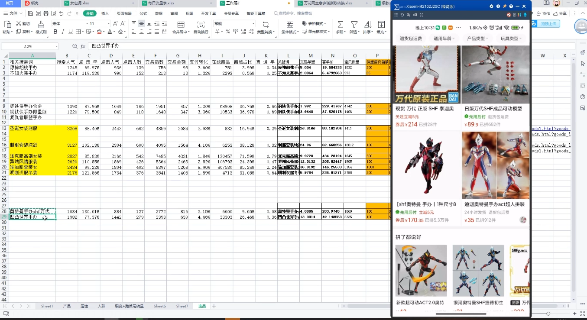Open the Name Box A29 dropdown
Image resolution: width=587 pixels, height=320 pixels.
coord(56,46)
